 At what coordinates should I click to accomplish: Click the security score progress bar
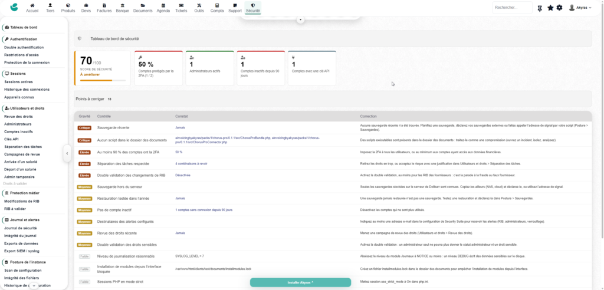click(103, 81)
